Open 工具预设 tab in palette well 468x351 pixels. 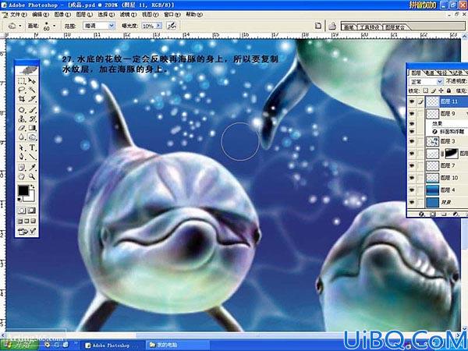click(x=369, y=27)
